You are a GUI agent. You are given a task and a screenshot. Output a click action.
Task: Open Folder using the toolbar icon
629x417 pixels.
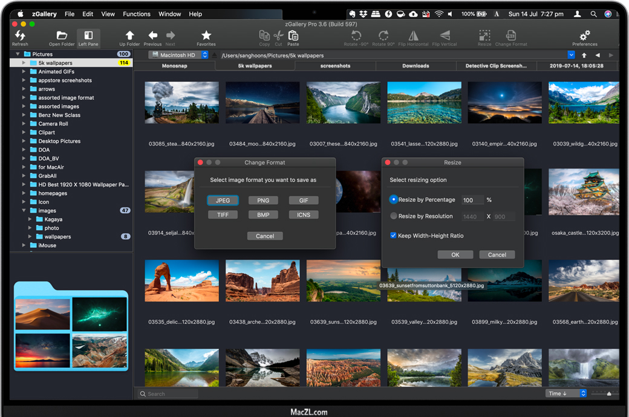[x=62, y=36]
